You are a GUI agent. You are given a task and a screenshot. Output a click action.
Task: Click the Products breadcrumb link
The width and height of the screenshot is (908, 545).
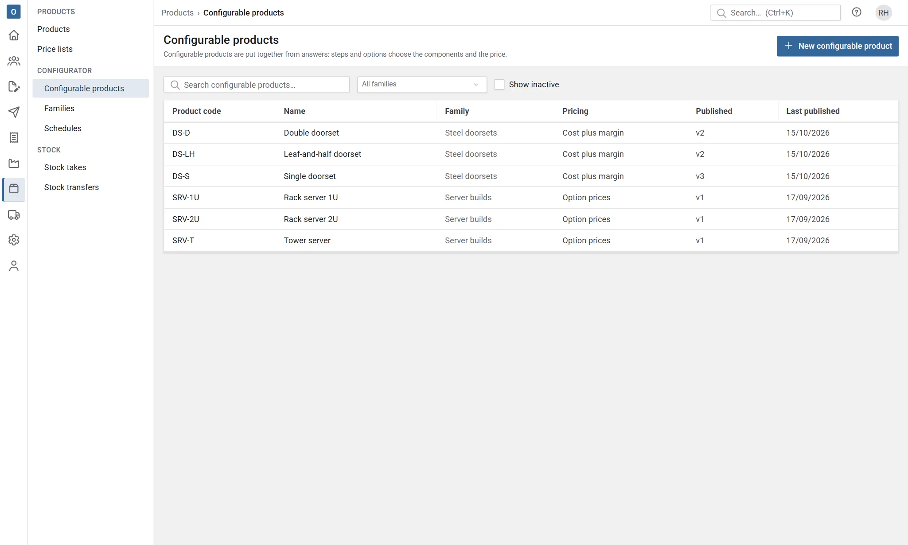[177, 13]
